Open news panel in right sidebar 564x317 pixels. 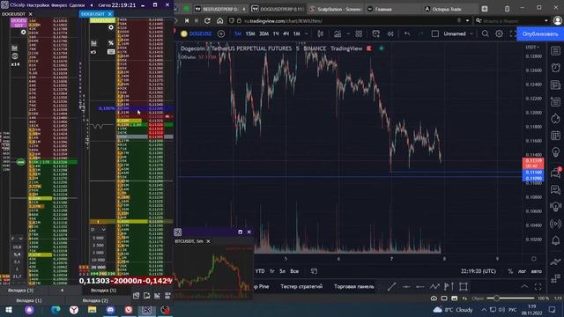[x=556, y=85]
